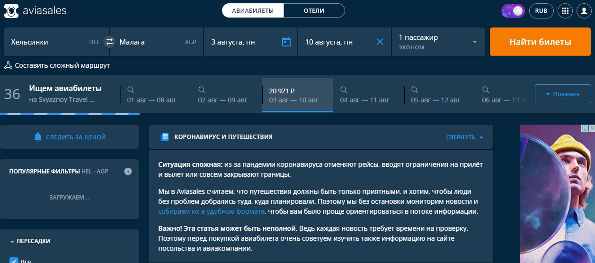Collapse the Пересадки filter section
This screenshot has width=595, height=263.
pos(29,241)
